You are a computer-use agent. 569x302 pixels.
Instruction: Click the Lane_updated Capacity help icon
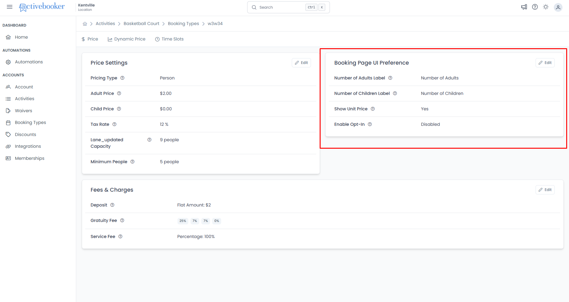click(149, 140)
